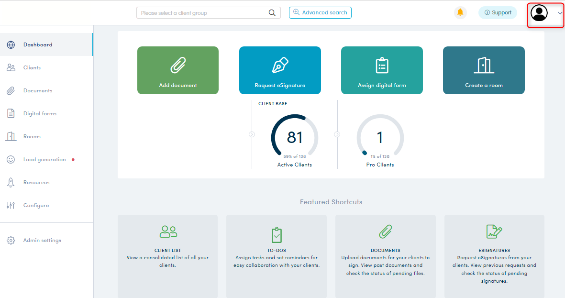
Task: Click Client List shortcut people icon
Action: 168,232
